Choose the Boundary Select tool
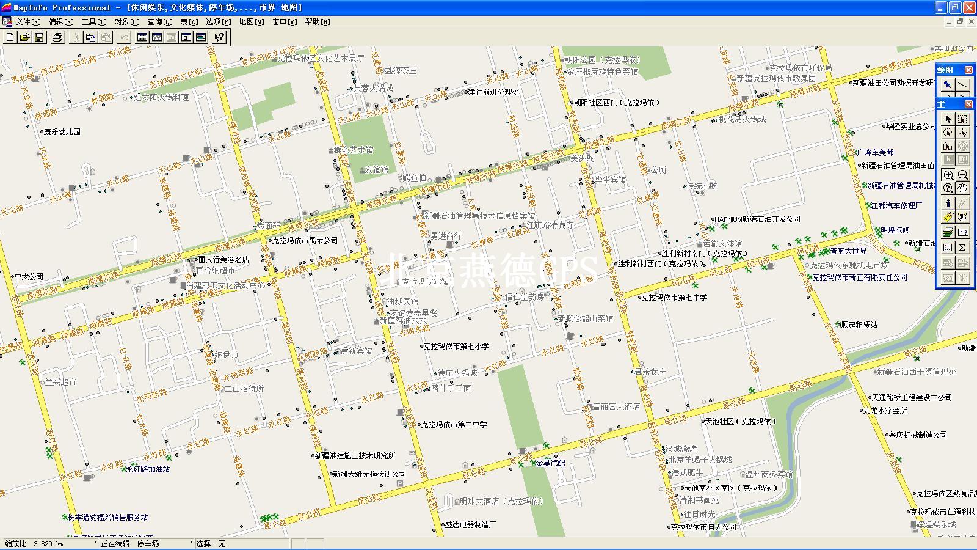 coord(948,146)
